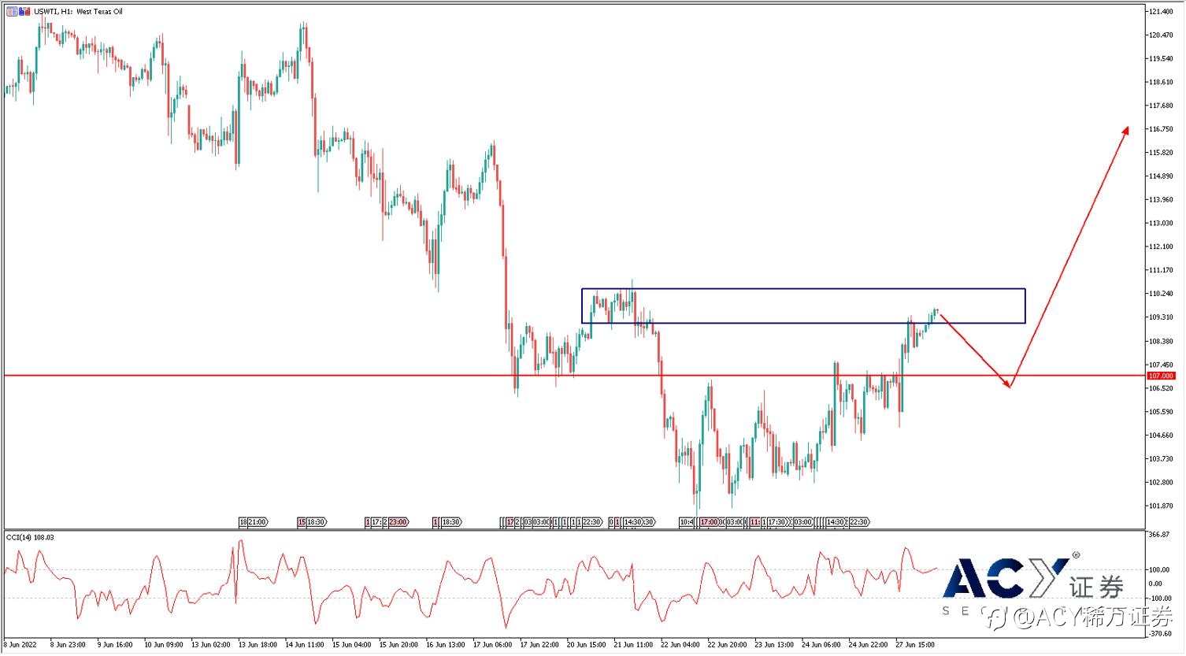Click the last 22:30 event marker
The height and width of the screenshot is (656, 1186).
[x=858, y=522]
